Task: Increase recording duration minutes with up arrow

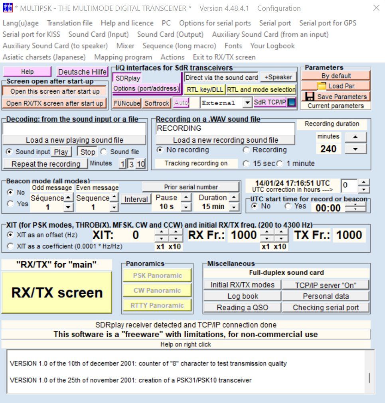Action: coord(355,137)
